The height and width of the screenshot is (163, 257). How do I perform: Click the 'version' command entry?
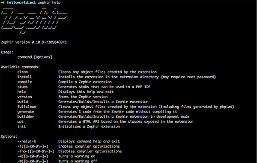click(24, 97)
